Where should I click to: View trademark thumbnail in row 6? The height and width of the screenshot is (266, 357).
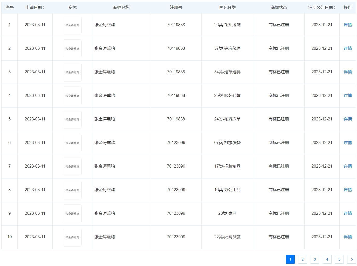[x=72, y=143]
